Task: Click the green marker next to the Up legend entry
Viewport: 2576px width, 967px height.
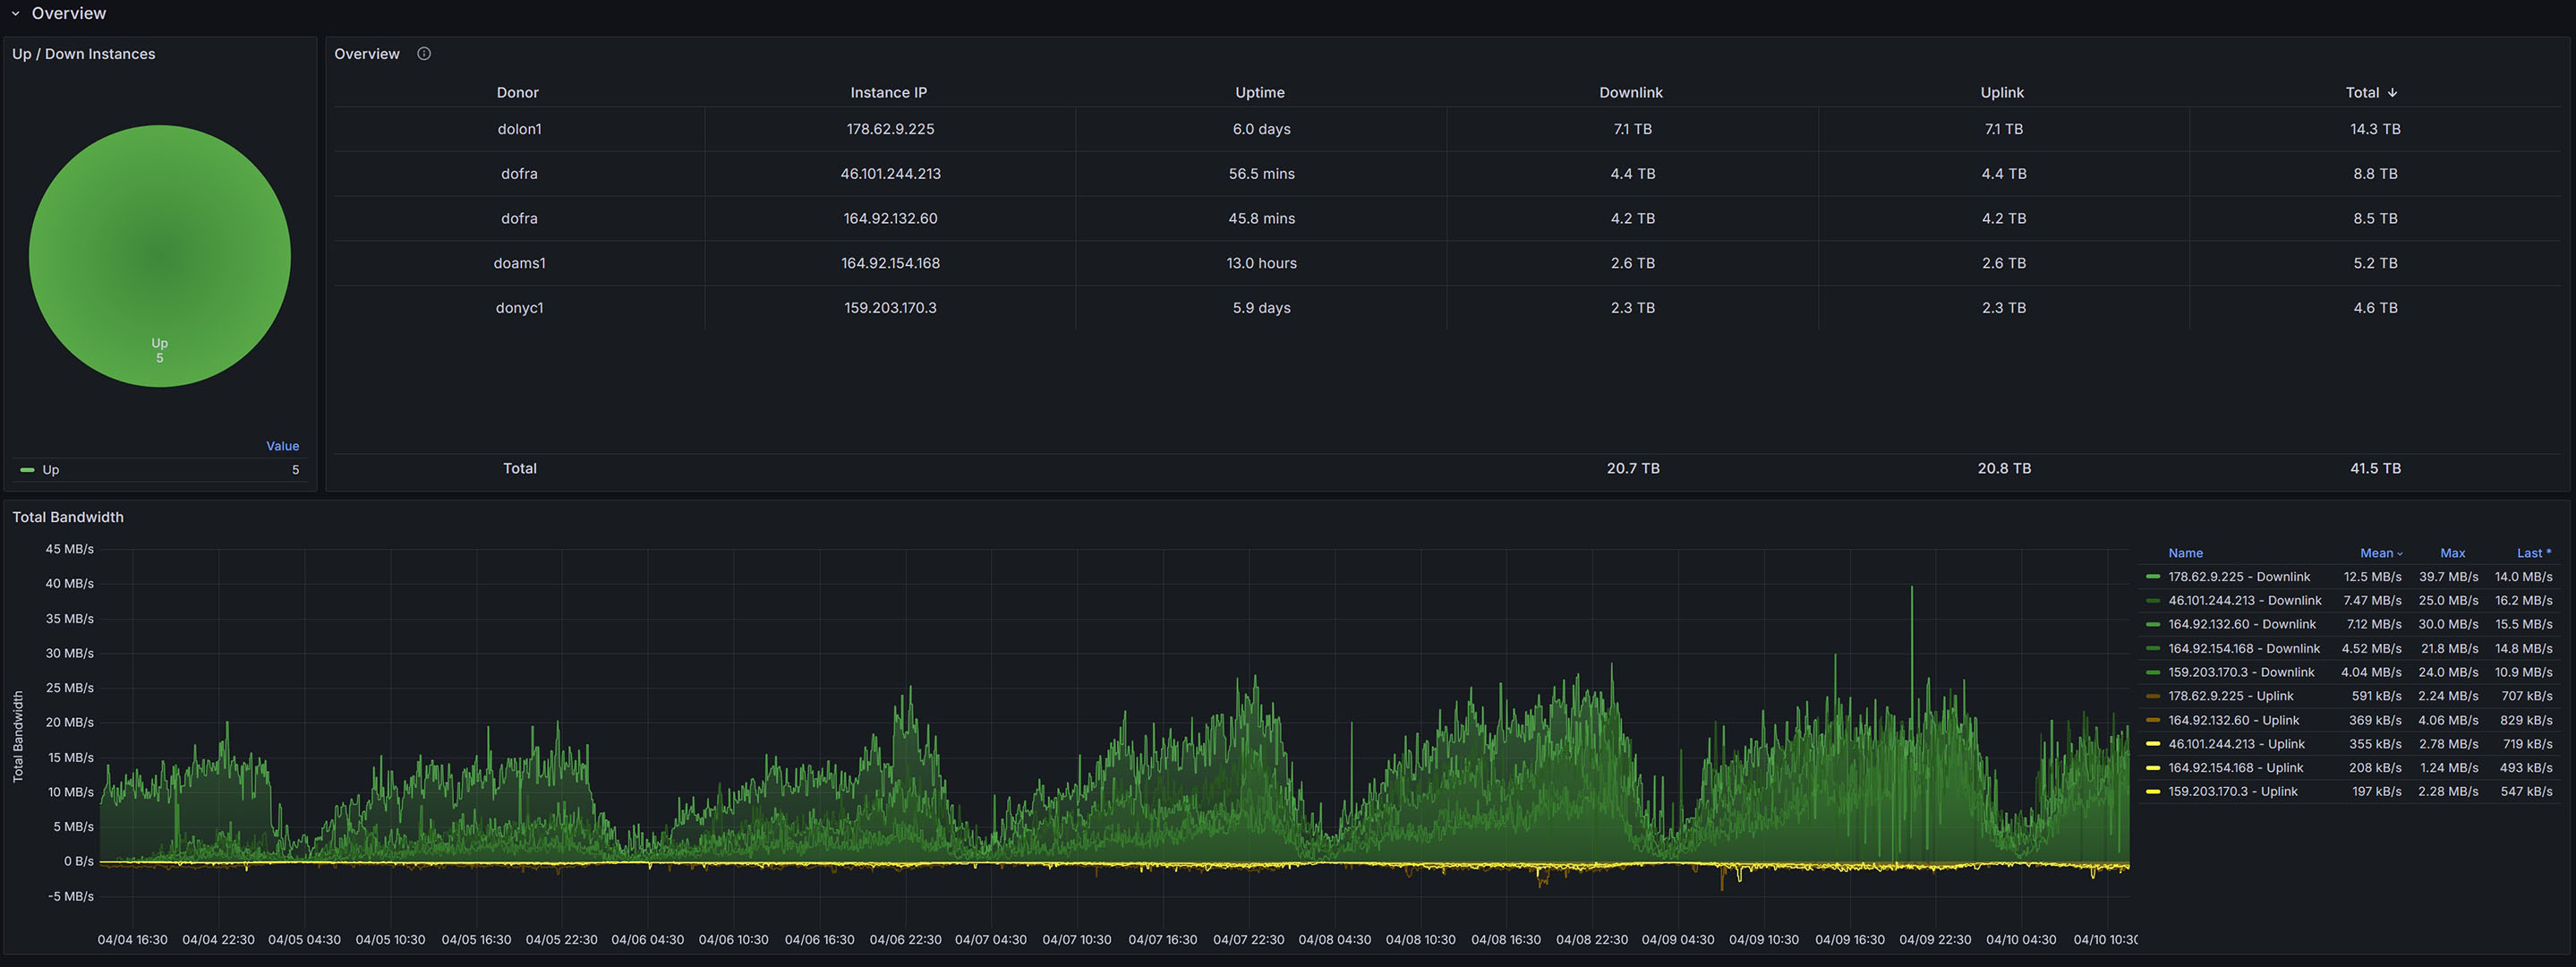Action: pyautogui.click(x=26, y=469)
